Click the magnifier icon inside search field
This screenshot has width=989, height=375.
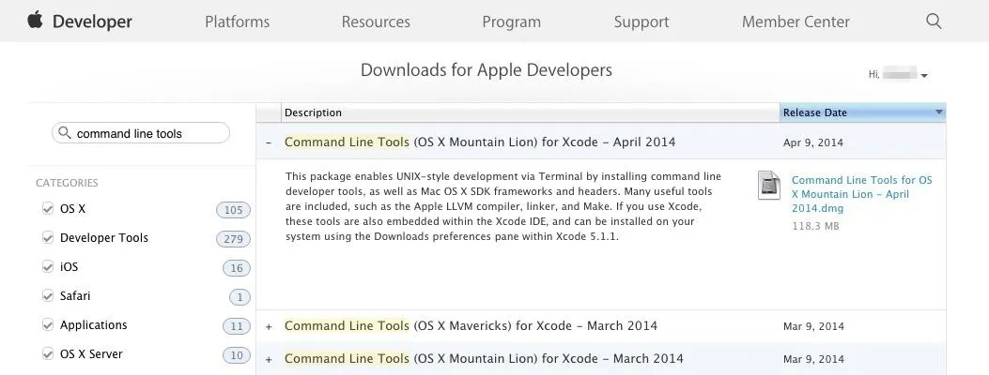click(65, 133)
